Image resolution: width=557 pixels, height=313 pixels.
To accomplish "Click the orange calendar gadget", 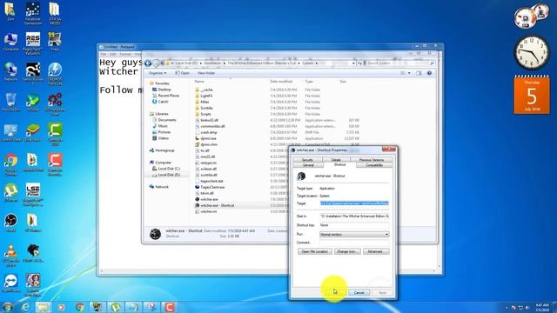I will point(532,95).
